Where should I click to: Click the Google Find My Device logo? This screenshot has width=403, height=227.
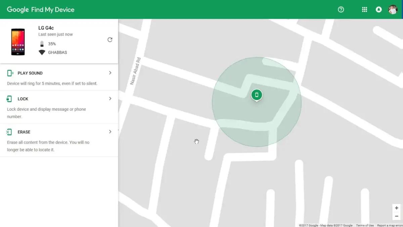click(41, 10)
